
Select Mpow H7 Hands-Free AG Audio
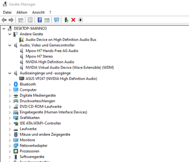point(52,51)
